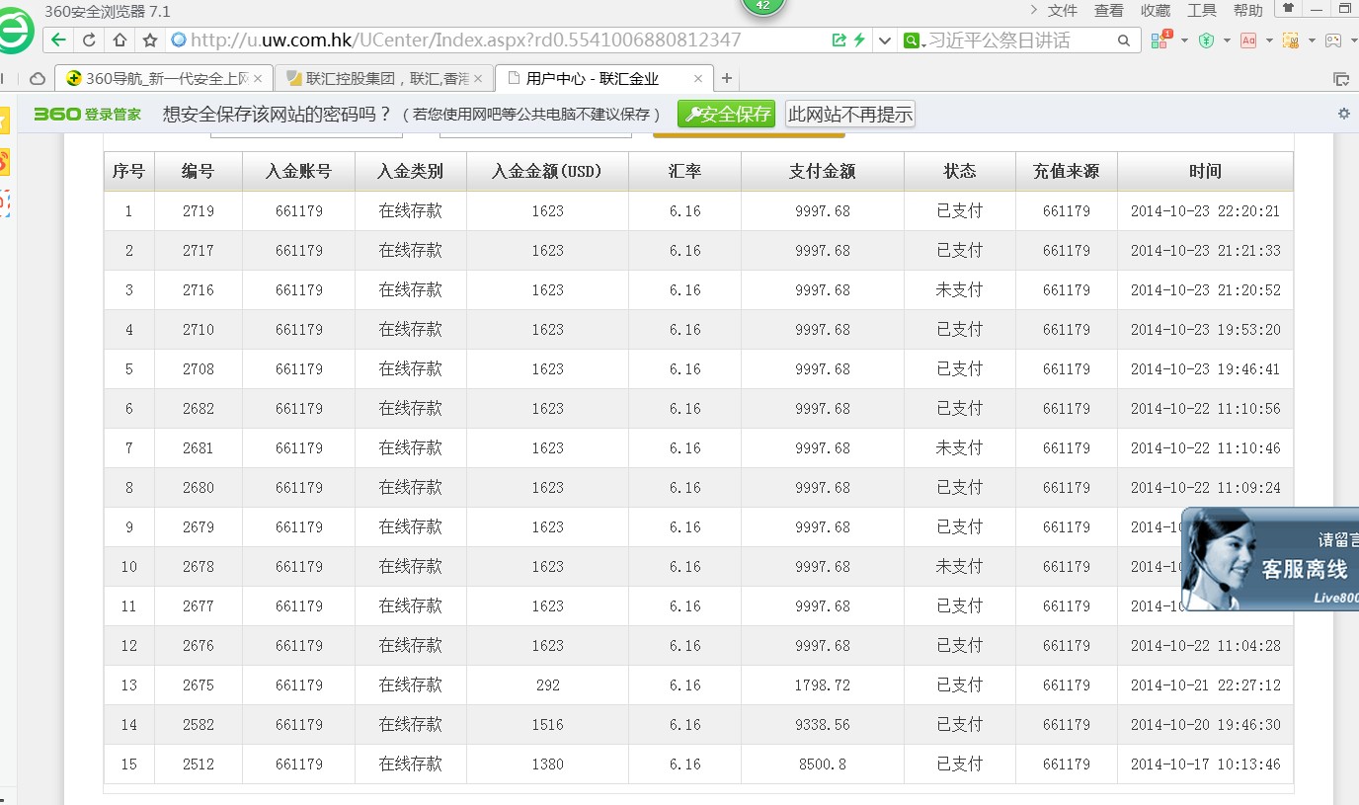Open the 工具 menu
This screenshot has width=1359, height=805.
click(1202, 10)
